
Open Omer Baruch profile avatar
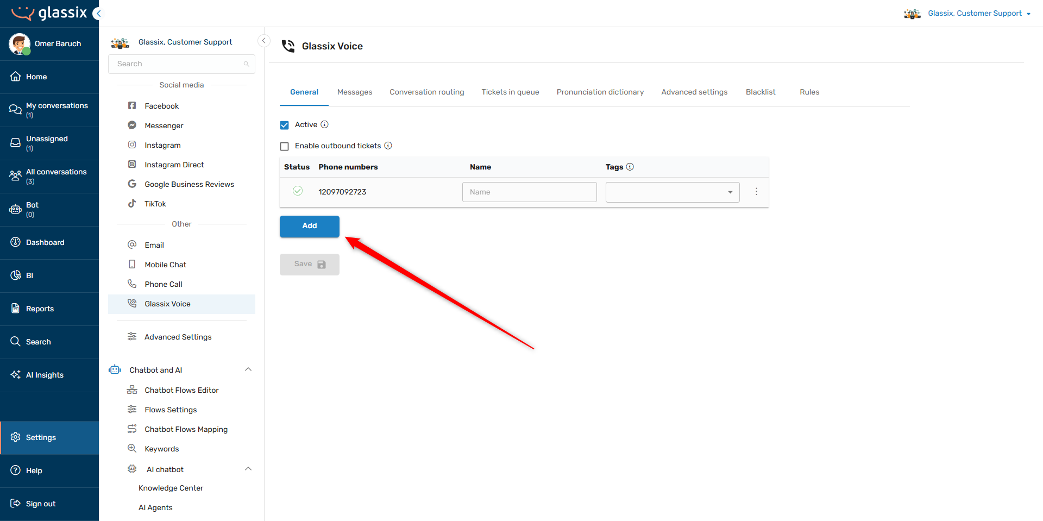pos(20,43)
